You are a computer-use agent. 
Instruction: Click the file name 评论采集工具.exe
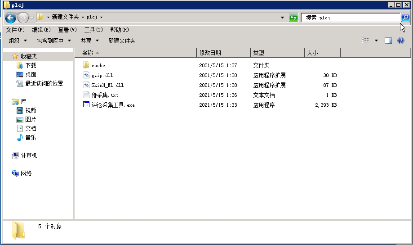click(x=113, y=105)
